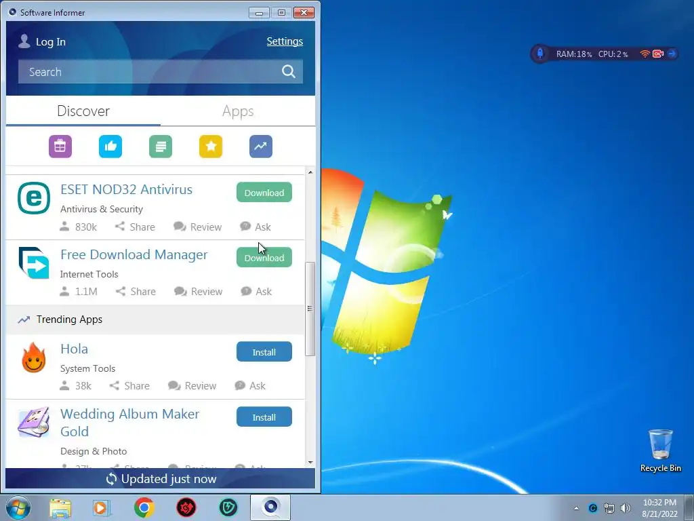The height and width of the screenshot is (521, 694).
Task: Download Free Download Manager
Action: point(264,257)
